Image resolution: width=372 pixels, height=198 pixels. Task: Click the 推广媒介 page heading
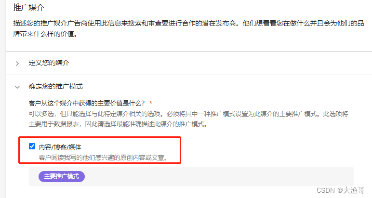coord(28,7)
